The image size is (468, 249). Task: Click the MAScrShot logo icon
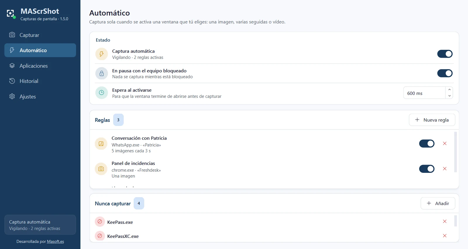pyautogui.click(x=11, y=13)
